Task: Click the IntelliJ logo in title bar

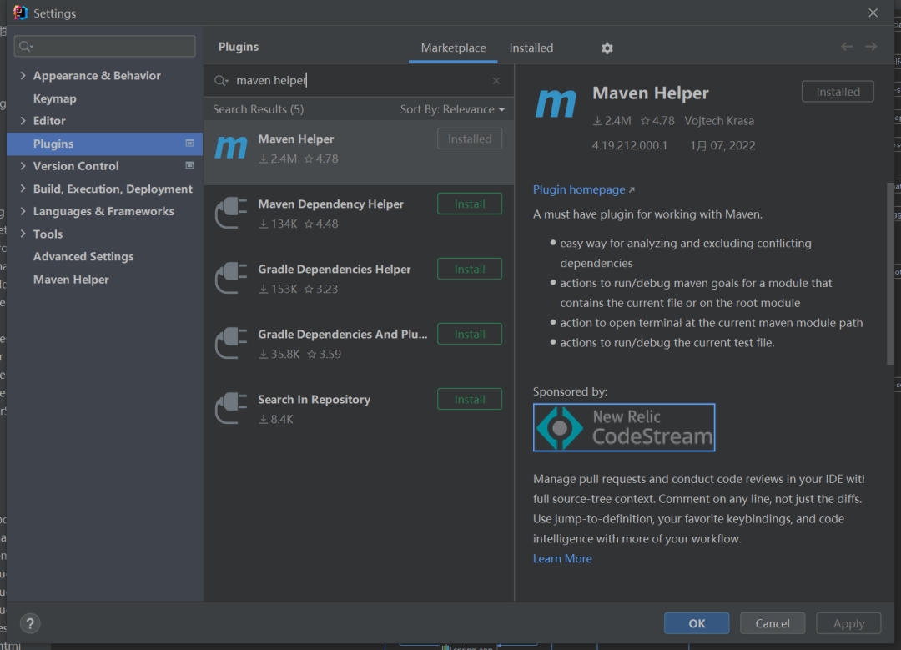Action: (20, 13)
